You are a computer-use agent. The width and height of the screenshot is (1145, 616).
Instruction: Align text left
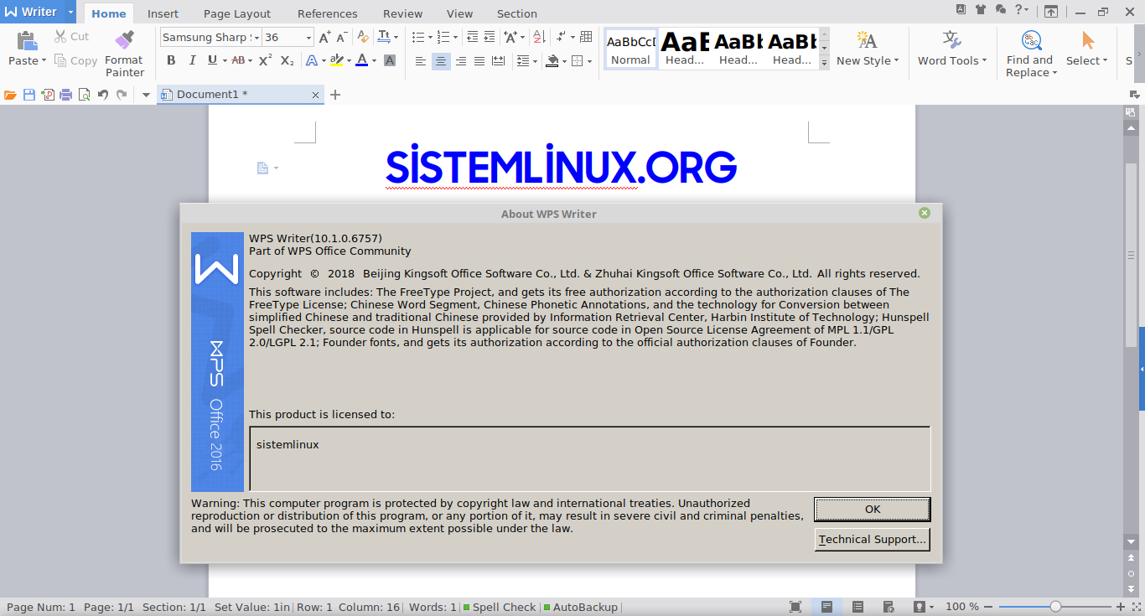421,61
